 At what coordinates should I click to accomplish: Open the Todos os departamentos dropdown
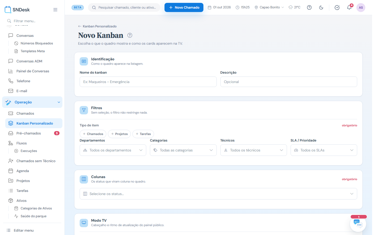(x=113, y=150)
